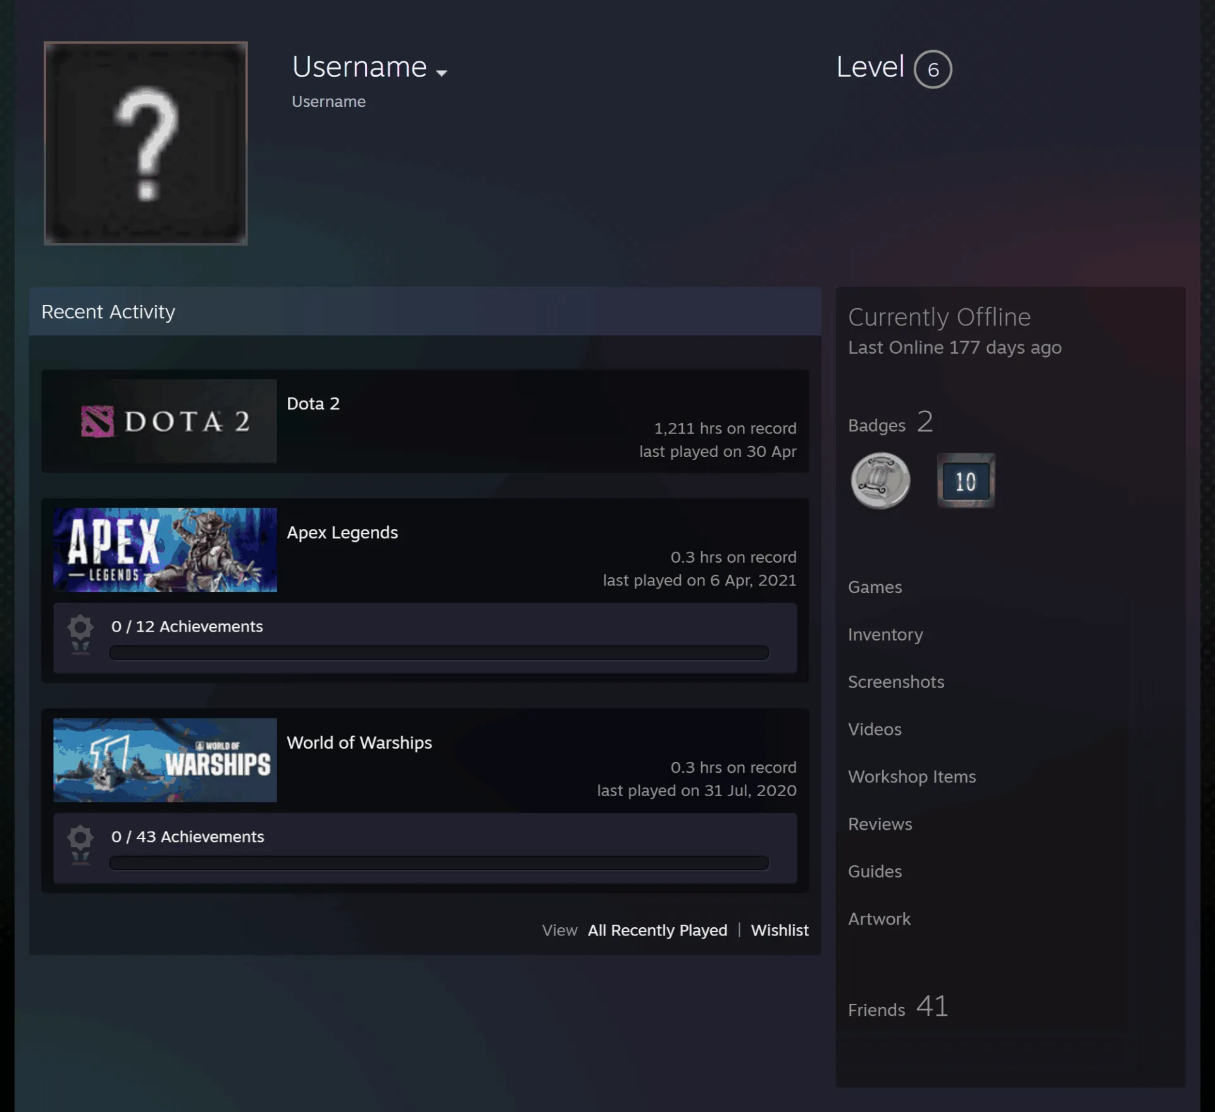Open the Friends 41 list

[898, 1006]
